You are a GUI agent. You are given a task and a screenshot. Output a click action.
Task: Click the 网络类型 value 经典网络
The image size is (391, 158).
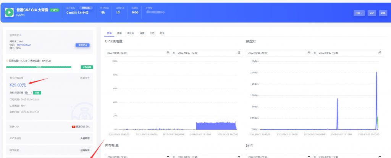[x=85, y=150]
